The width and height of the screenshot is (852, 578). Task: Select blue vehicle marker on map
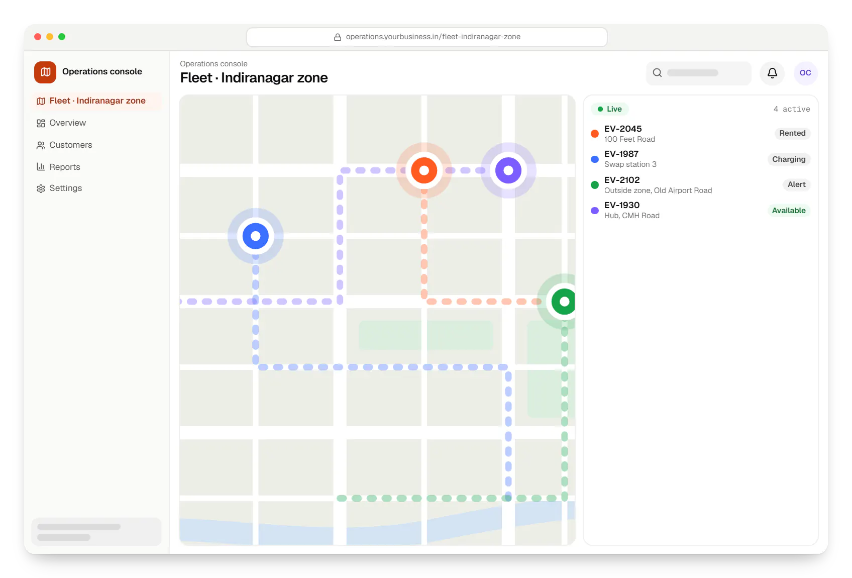pyautogui.click(x=256, y=236)
